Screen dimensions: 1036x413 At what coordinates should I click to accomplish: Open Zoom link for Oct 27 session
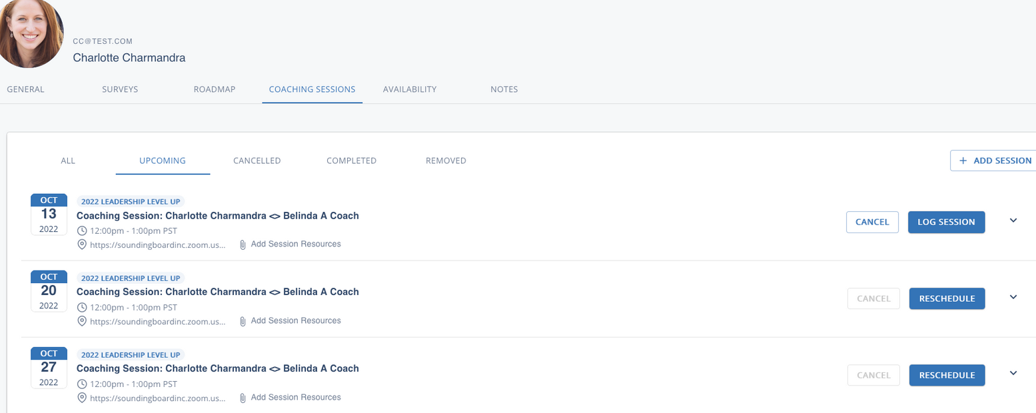click(157, 398)
